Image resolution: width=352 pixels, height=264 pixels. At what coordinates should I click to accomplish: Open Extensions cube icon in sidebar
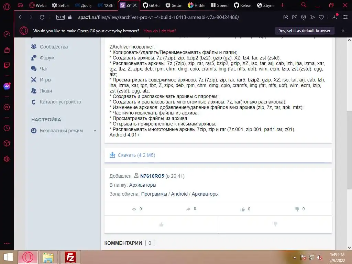7,143
